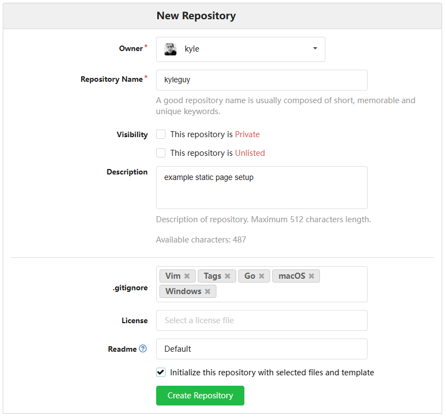Click the Readme help question-mark icon
446x417 pixels.
pyautogui.click(x=141, y=349)
